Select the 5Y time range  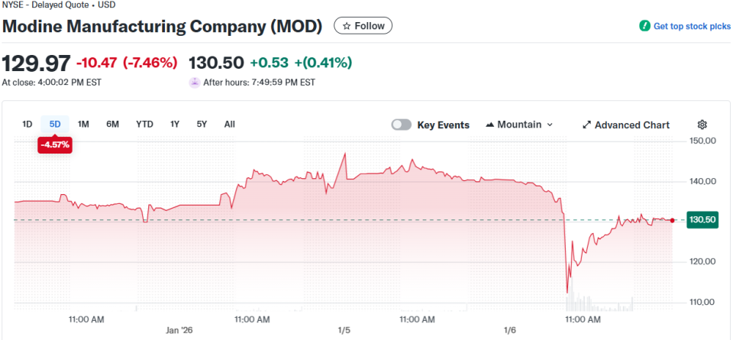pos(202,124)
